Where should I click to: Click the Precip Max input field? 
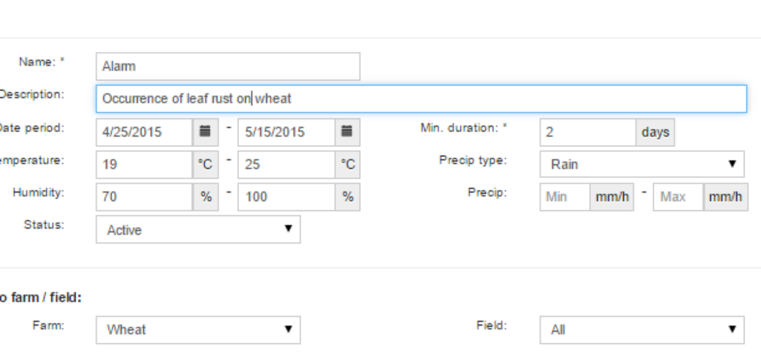(x=678, y=197)
